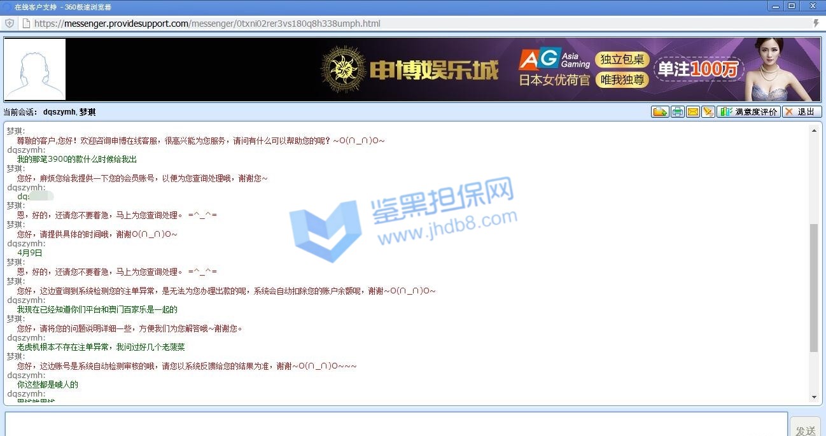Image resolution: width=826 pixels, height=436 pixels.
Task: Email the chat transcript via envelope icon
Action: [692, 112]
